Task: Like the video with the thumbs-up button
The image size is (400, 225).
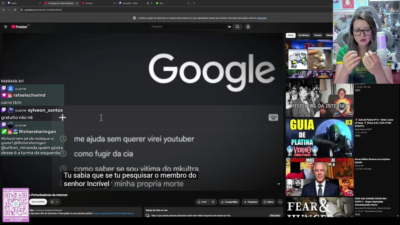Action: pos(202,202)
